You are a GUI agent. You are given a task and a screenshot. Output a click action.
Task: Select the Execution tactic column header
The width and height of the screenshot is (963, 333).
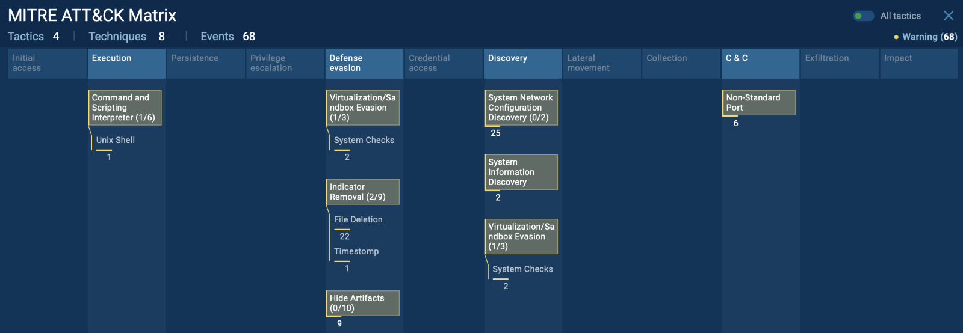pos(126,63)
